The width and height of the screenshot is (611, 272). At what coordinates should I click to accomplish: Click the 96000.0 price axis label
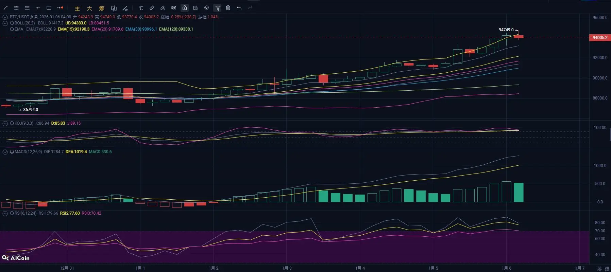(600, 18)
